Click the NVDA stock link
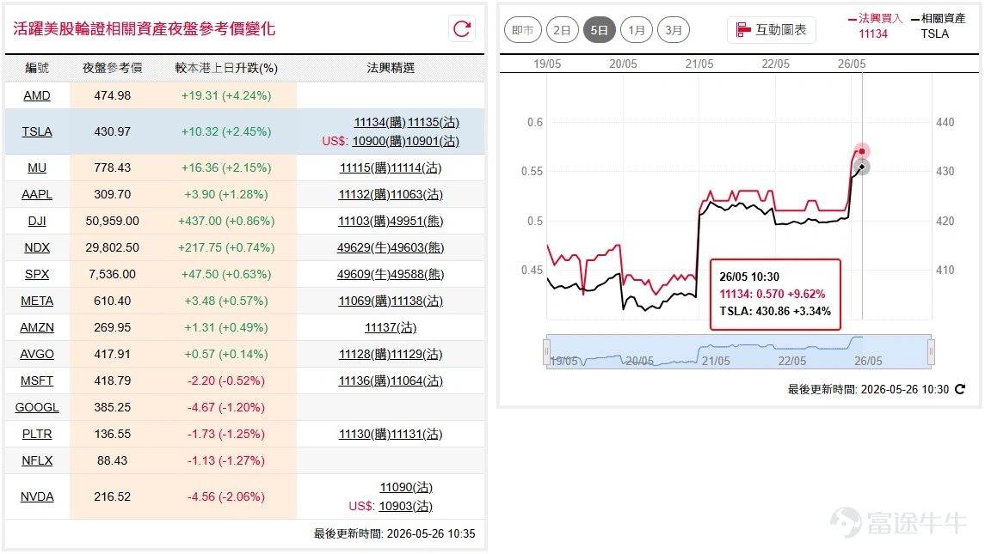This screenshot has width=985, height=554. [37, 497]
